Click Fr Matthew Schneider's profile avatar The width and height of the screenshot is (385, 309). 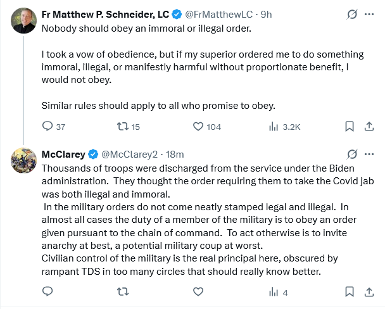click(x=23, y=20)
